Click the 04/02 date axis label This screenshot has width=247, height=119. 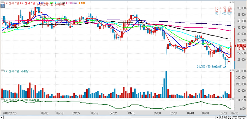click(113, 113)
